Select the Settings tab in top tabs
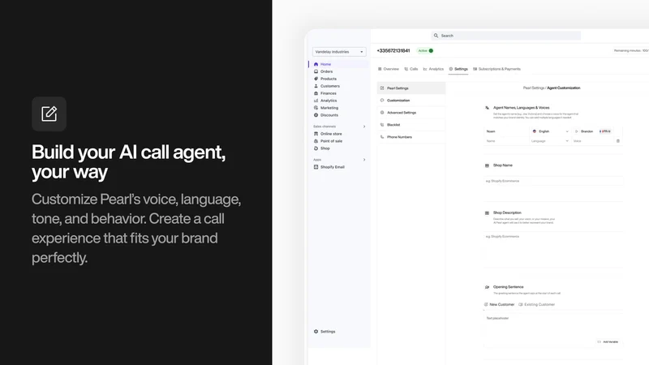This screenshot has width=649, height=365. coord(458,69)
